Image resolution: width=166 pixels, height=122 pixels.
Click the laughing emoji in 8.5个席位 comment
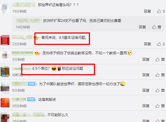[54, 68]
